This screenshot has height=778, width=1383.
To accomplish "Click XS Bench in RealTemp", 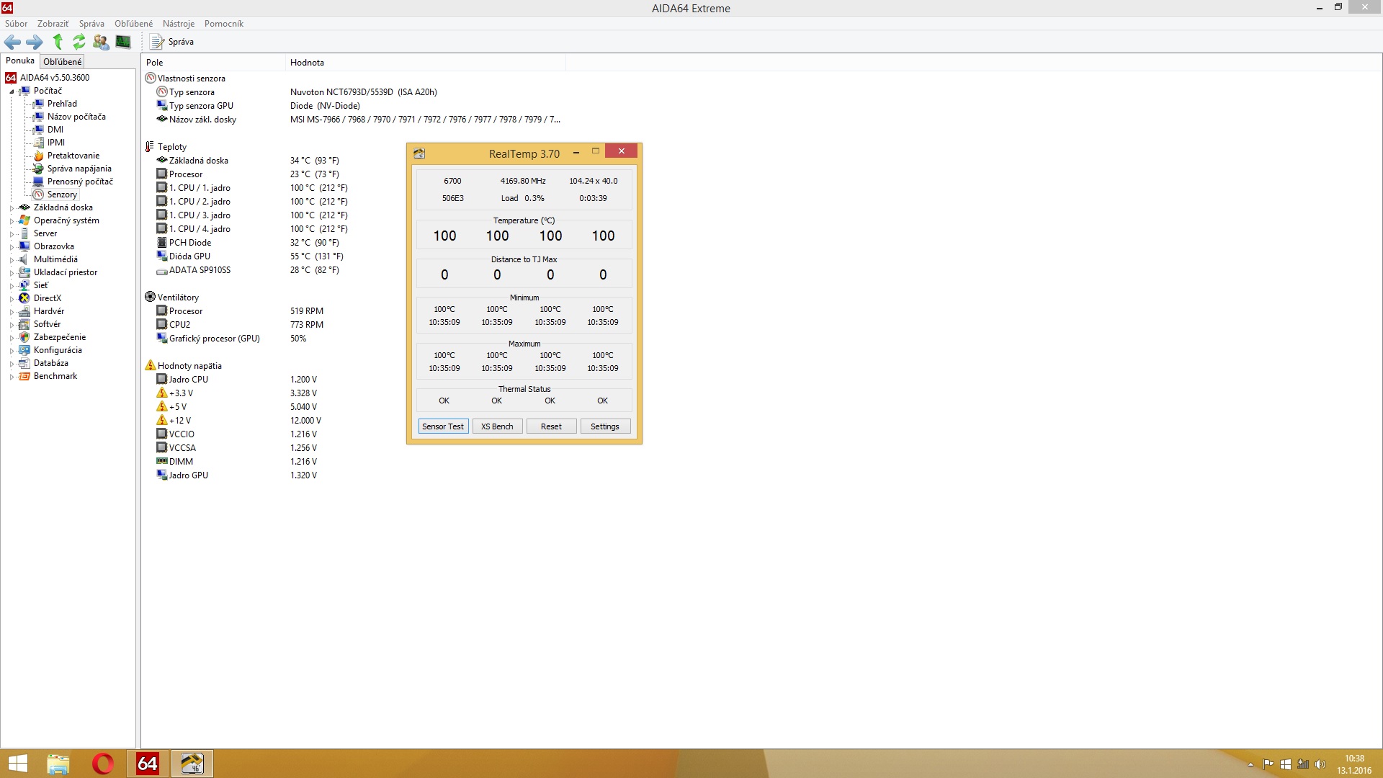I will point(497,426).
